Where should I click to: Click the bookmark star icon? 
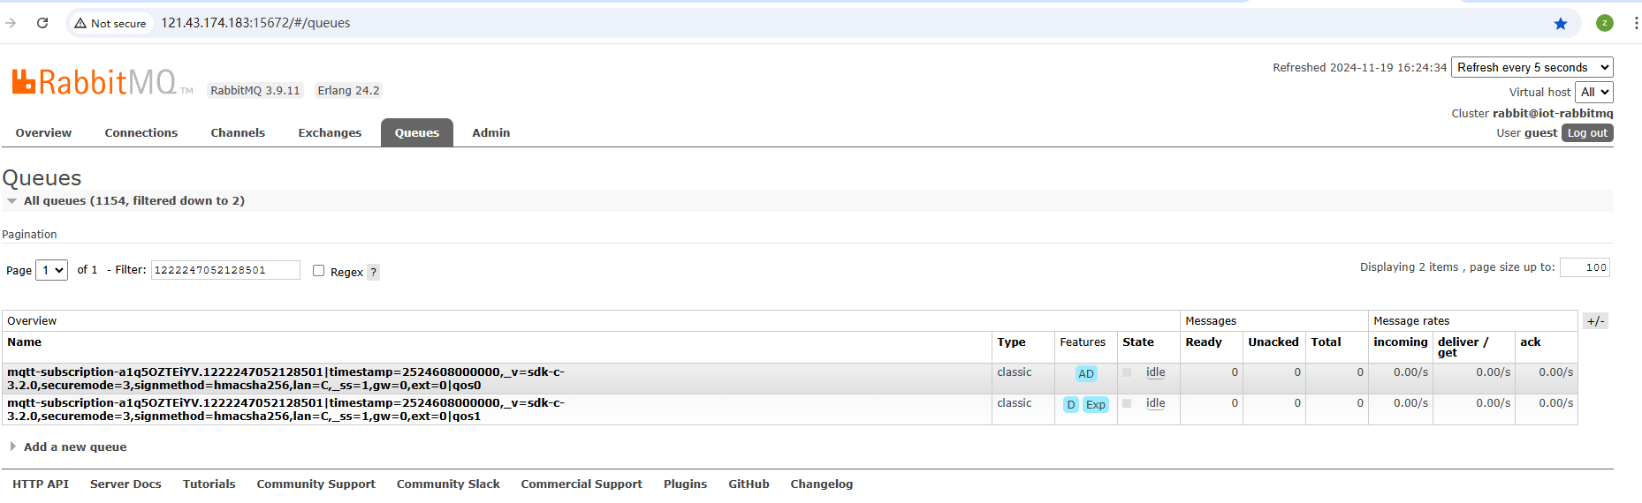(1561, 23)
